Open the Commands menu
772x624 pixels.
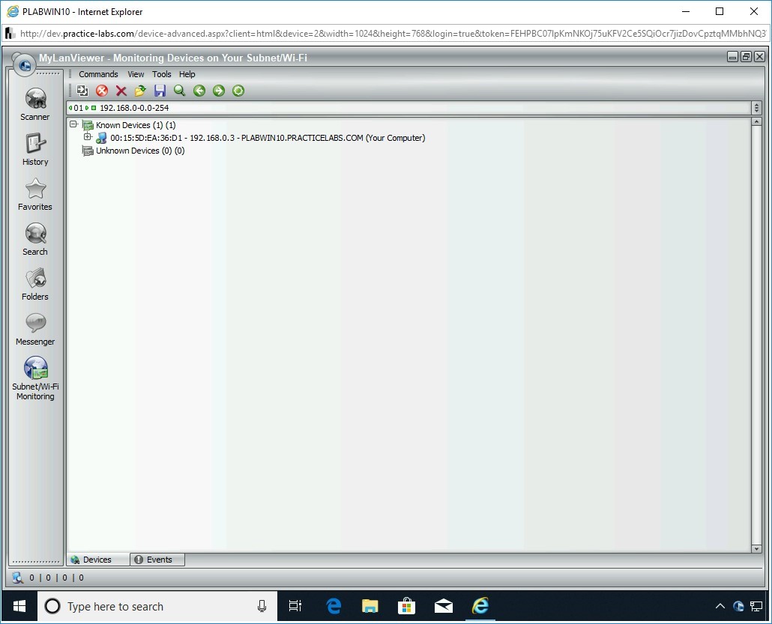(98, 74)
